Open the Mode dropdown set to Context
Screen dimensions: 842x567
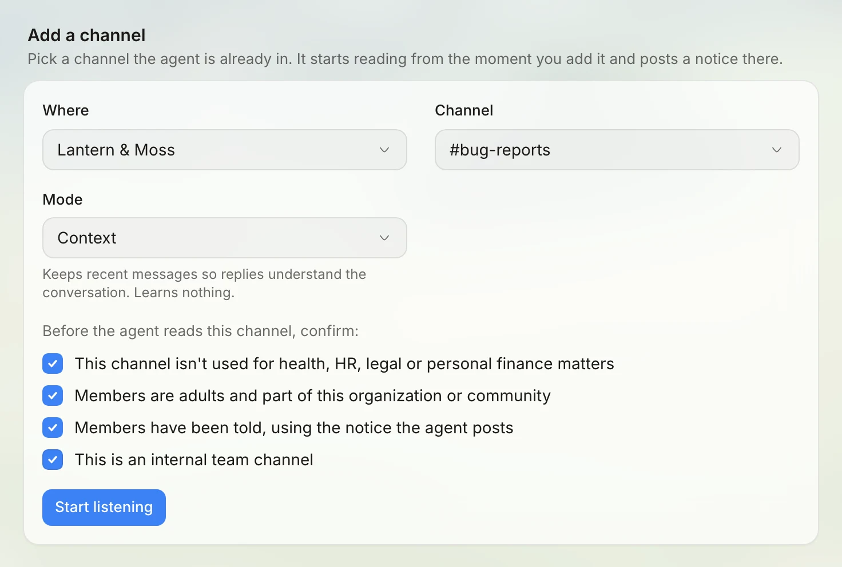225,238
